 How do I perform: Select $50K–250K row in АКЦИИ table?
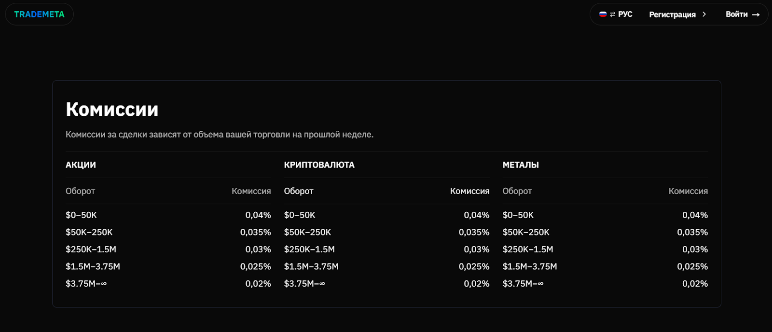(x=168, y=232)
